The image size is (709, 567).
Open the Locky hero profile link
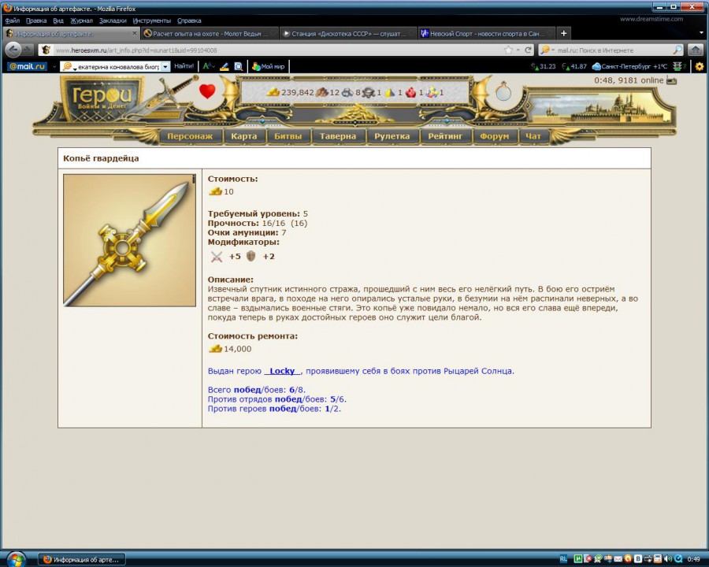[x=282, y=371]
